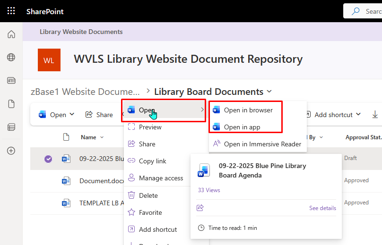Click the person icon beside Manage access
Screen dimensions: 382x245
[131, 177]
